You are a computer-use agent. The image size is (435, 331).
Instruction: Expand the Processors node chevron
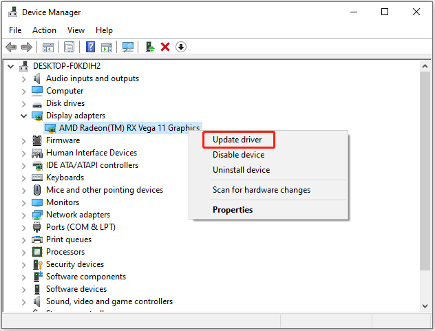tap(24, 253)
